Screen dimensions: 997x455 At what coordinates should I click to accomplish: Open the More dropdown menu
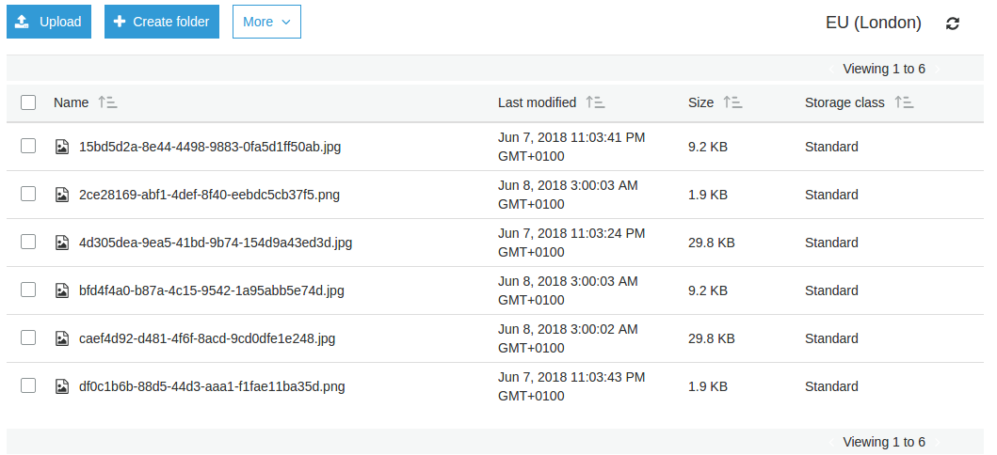[x=266, y=22]
